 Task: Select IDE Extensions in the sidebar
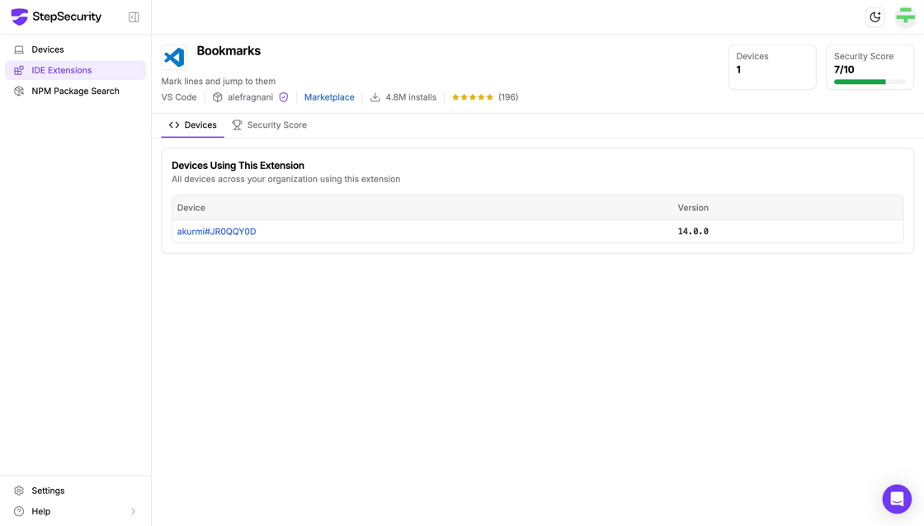tap(62, 70)
